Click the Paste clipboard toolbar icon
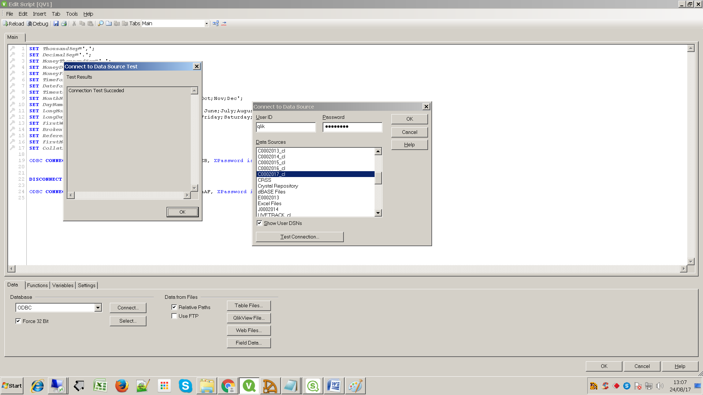 click(90, 23)
